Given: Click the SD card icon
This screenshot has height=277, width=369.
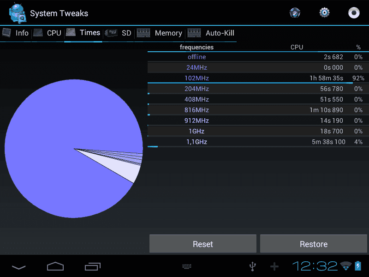Looking at the screenshot, I should pyautogui.click(x=111, y=33).
